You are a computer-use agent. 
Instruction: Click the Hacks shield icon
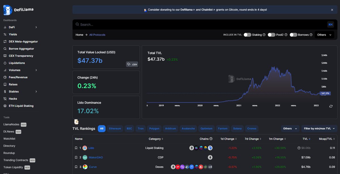click(5, 99)
